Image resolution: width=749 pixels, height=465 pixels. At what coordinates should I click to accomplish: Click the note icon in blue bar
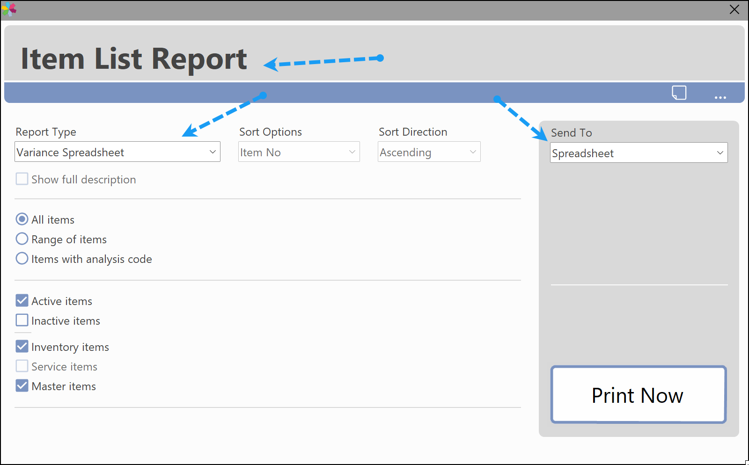(x=679, y=93)
